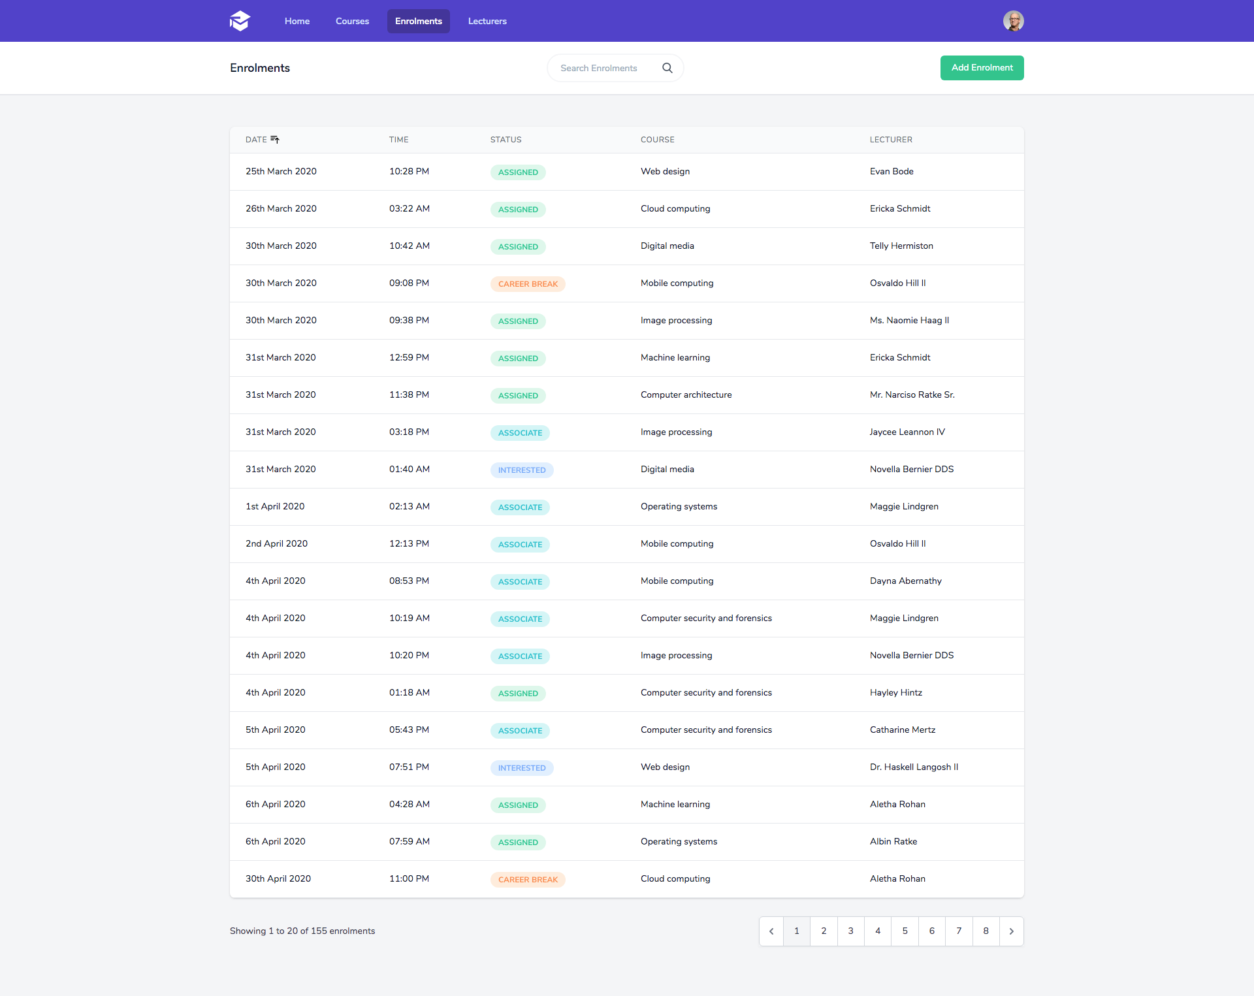1254x996 pixels.
Task: Click the INTERESTED badge for Novella Bernier DDS
Action: [x=521, y=470]
